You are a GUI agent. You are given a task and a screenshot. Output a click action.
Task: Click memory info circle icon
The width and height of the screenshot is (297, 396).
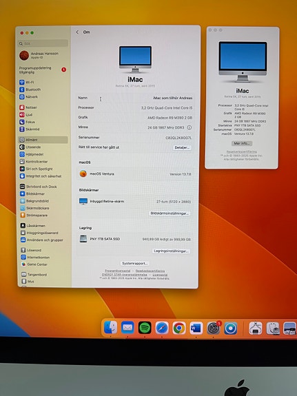[x=189, y=128]
